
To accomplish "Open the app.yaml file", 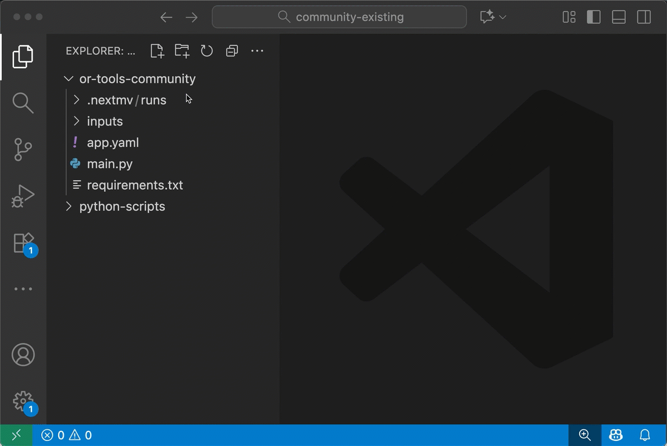I will 163,143.
